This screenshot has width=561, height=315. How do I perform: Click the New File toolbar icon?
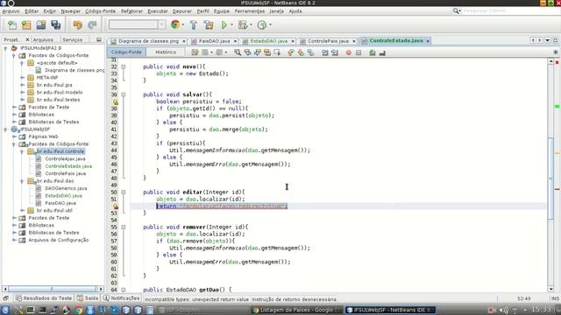12,25
